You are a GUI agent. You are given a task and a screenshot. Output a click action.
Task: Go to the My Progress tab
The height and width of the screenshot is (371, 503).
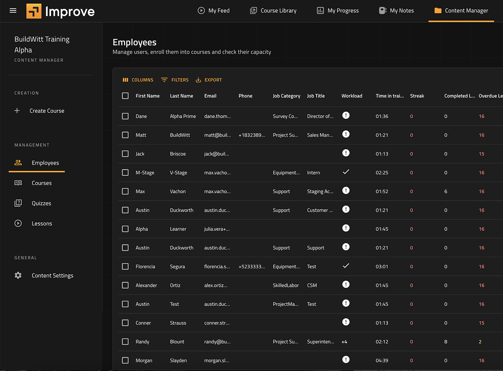click(x=338, y=10)
